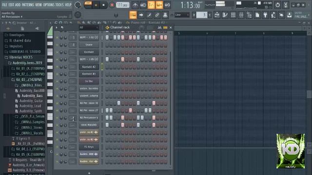Click the browser search magnifier icon
Image resolution: width=312 pixels, height=175 pixels.
click(14, 23)
